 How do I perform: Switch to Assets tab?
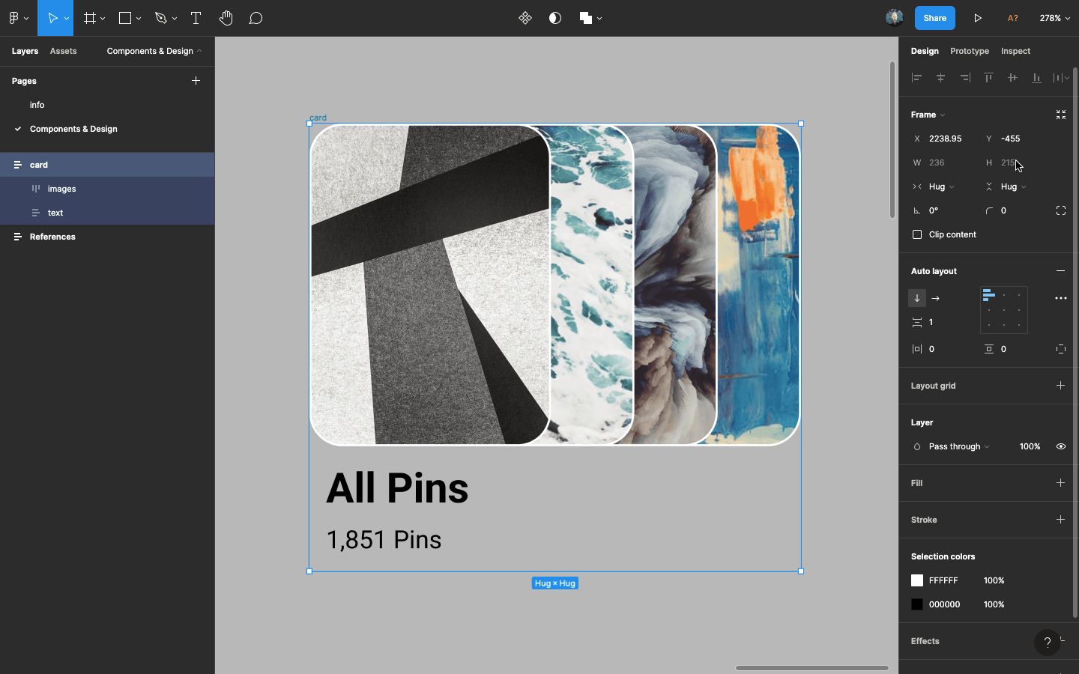click(63, 51)
